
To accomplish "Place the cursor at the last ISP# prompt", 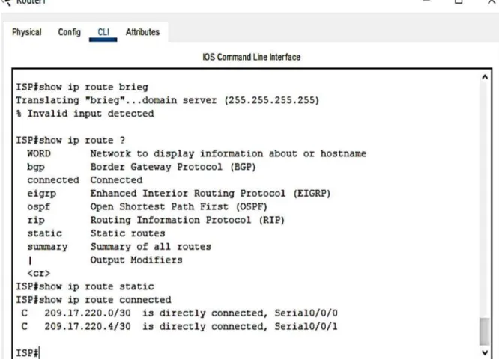I will click(28, 353).
